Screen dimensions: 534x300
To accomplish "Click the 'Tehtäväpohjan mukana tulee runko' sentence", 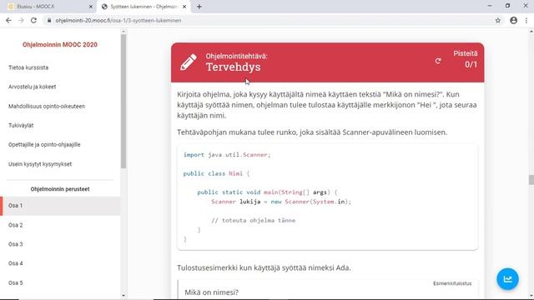I will [x=312, y=132].
